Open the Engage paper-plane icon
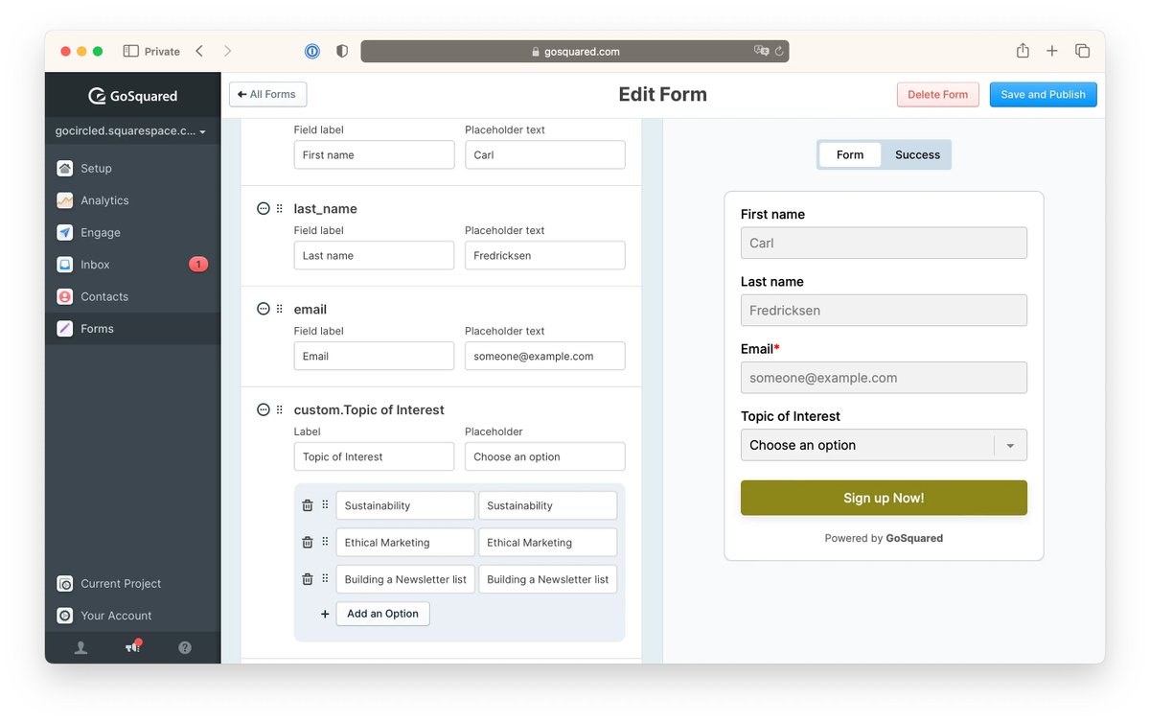The width and height of the screenshot is (1150, 723). click(64, 233)
